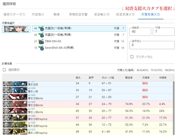
Task: Click the 大破率 column header
Action: [x=146, y=78]
